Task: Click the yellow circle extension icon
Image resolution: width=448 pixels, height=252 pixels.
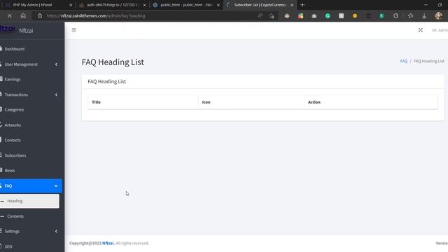Action: click(355, 16)
